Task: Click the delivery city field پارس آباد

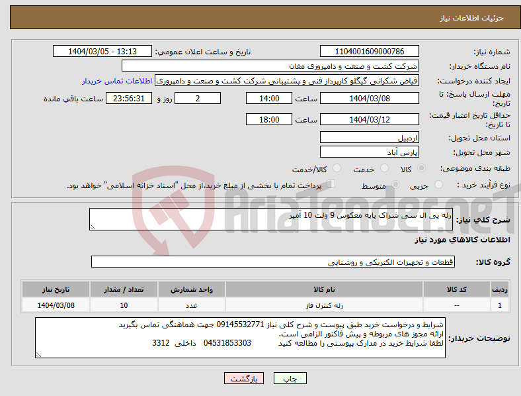Action: (369, 152)
